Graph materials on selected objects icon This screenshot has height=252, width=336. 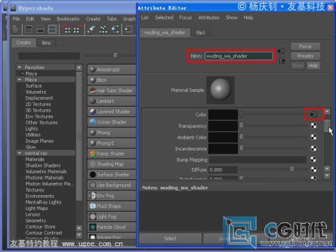pyautogui.click(x=115, y=29)
